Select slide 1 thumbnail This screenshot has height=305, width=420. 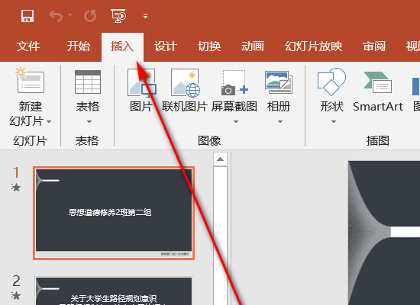click(x=114, y=213)
